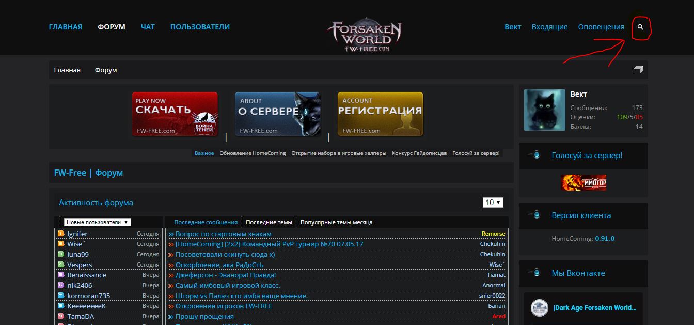Click the user icon beside kormoran735
This screenshot has width=694, height=325.
click(61, 296)
